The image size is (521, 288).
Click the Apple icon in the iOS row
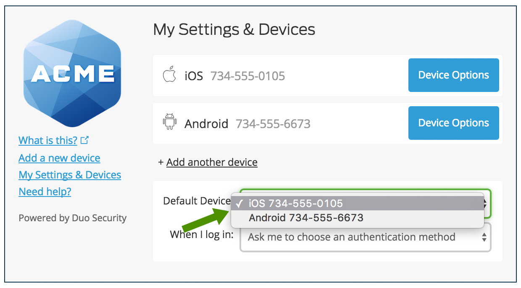(x=169, y=76)
